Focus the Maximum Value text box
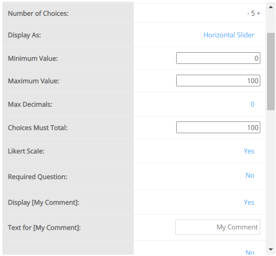Screen dimensions: 276x256 [x=218, y=81]
